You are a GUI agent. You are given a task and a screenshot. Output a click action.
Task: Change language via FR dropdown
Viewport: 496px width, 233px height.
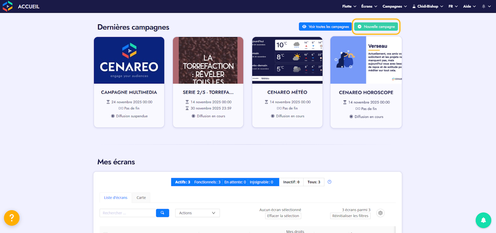(x=453, y=7)
